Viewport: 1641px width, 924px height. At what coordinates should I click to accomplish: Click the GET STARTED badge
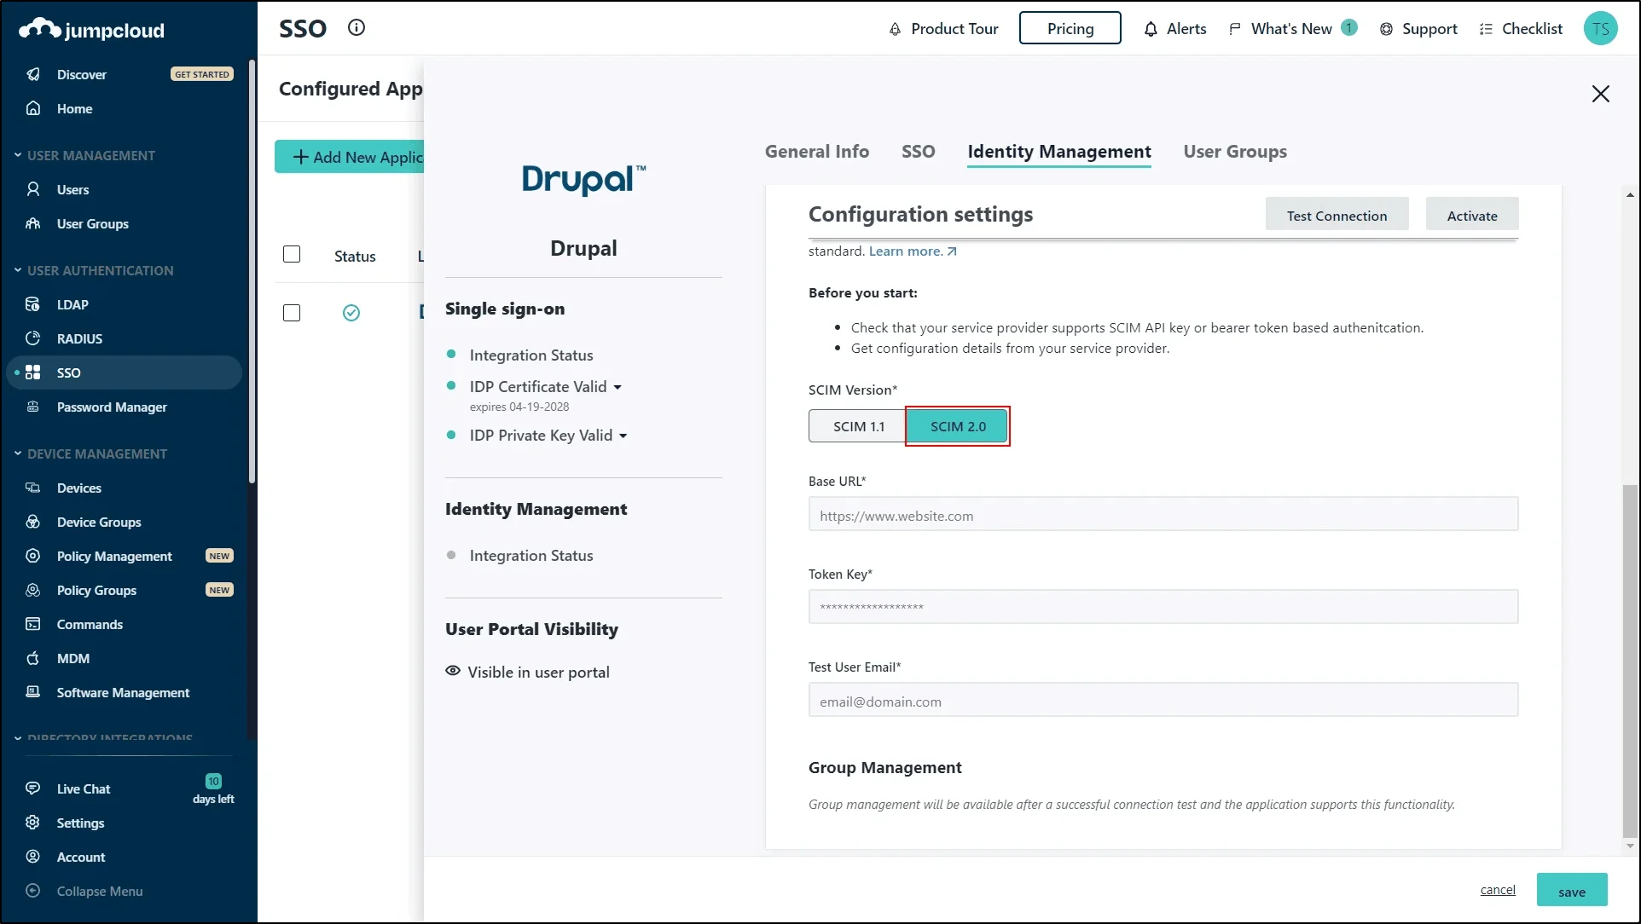pyautogui.click(x=202, y=74)
